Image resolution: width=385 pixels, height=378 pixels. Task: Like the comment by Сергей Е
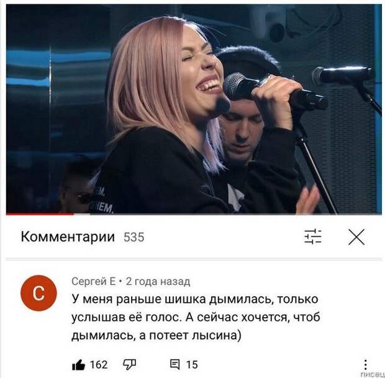click(79, 365)
